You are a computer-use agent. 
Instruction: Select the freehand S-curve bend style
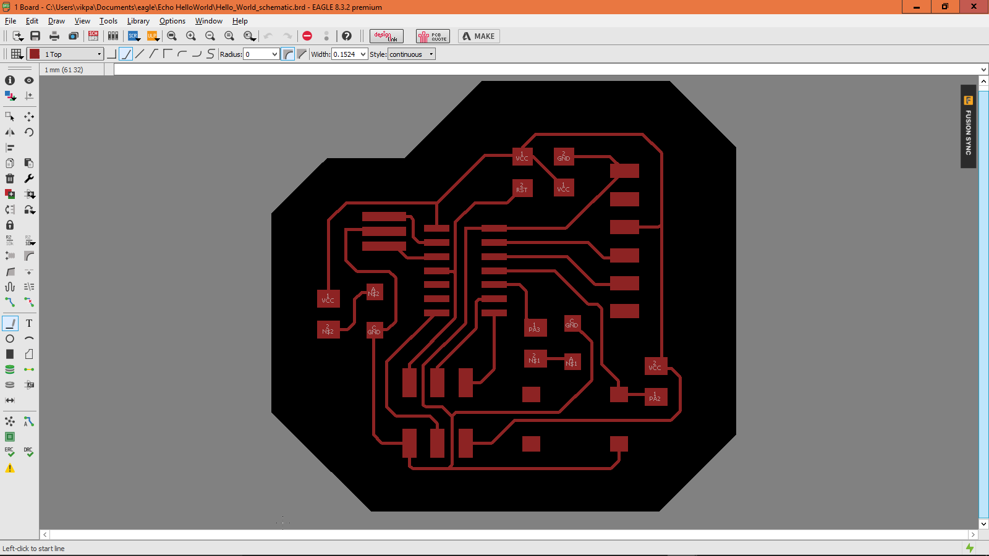(x=210, y=54)
